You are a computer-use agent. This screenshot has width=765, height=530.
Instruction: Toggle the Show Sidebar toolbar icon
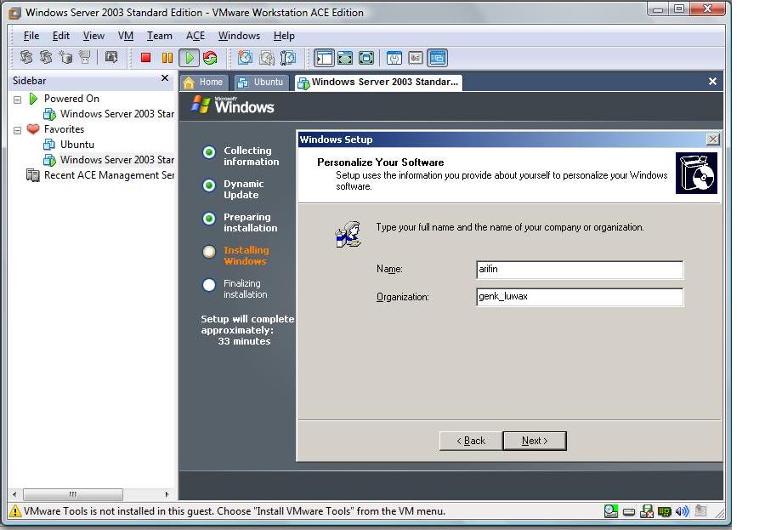[324, 58]
